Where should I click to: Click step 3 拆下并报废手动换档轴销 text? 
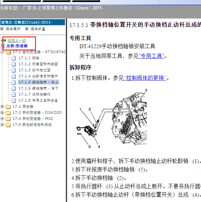109,170
